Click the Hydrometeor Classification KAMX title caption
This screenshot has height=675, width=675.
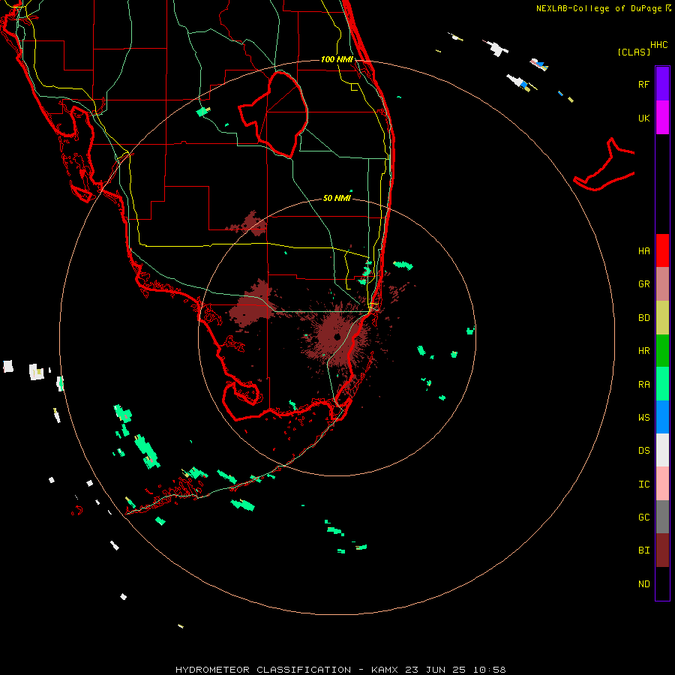[x=340, y=670]
